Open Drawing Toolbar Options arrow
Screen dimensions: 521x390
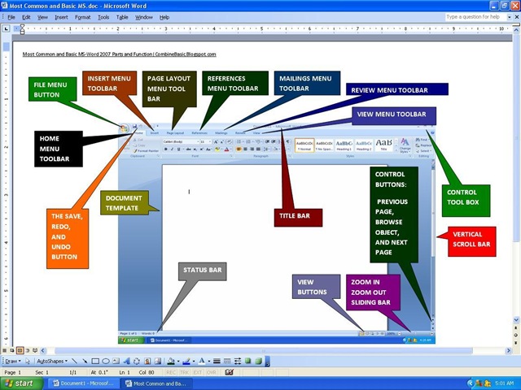[x=268, y=361]
